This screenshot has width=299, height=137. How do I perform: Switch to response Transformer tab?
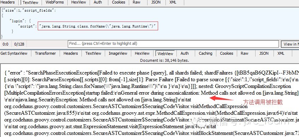tap(46, 53)
